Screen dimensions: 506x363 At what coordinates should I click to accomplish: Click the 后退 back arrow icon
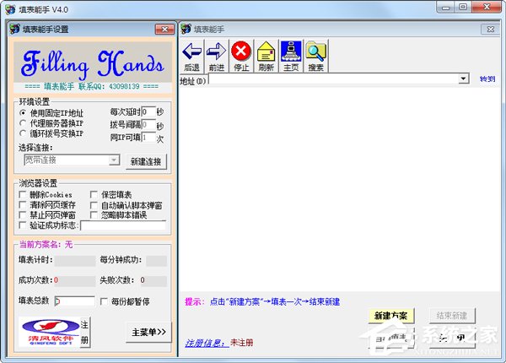click(192, 52)
